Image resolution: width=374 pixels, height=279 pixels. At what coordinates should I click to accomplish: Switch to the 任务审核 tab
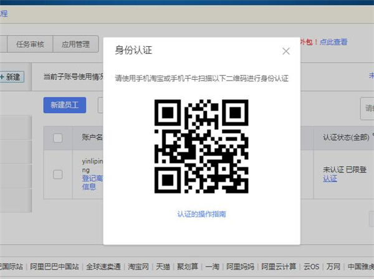[x=29, y=44]
